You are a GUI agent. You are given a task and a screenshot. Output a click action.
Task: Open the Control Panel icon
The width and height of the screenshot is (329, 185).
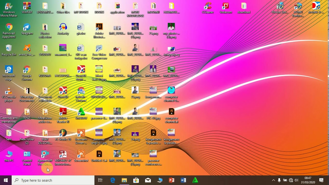coord(27,158)
